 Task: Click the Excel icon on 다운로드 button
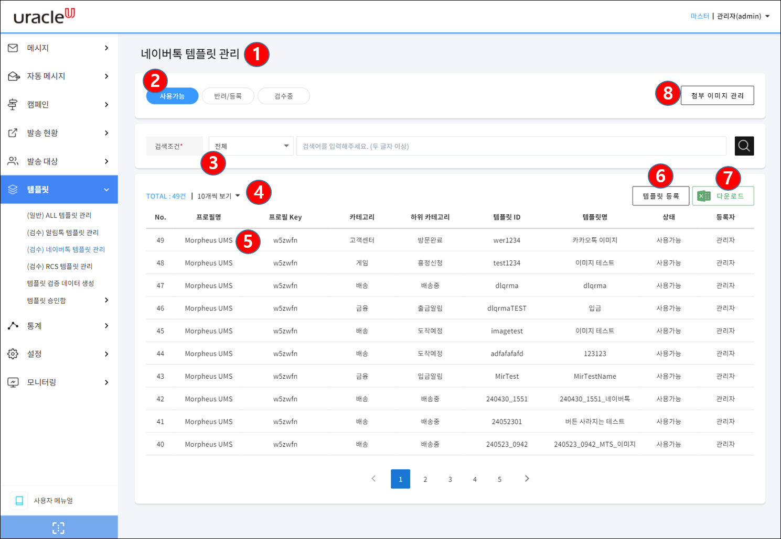click(x=704, y=196)
